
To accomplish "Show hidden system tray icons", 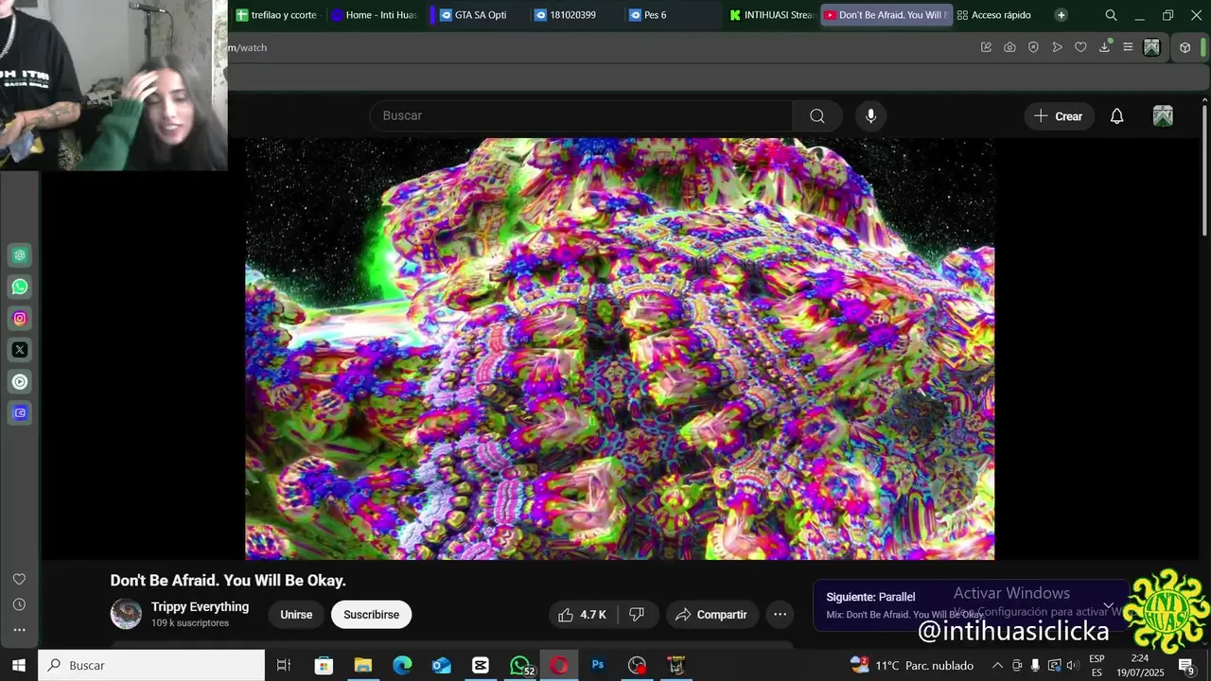I will [x=997, y=665].
